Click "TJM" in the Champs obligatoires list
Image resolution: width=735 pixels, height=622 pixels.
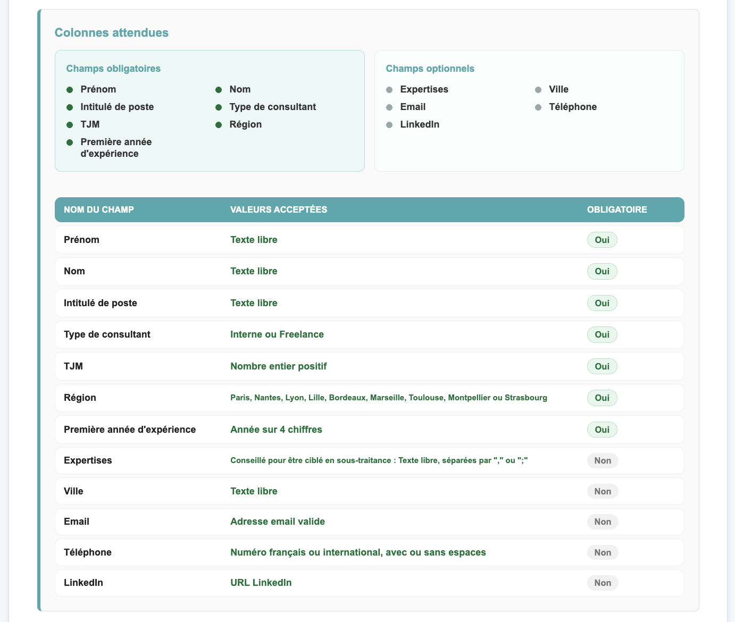(x=90, y=124)
